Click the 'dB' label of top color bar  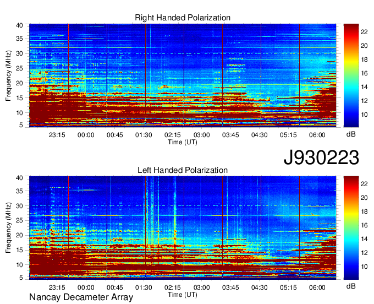point(351,134)
